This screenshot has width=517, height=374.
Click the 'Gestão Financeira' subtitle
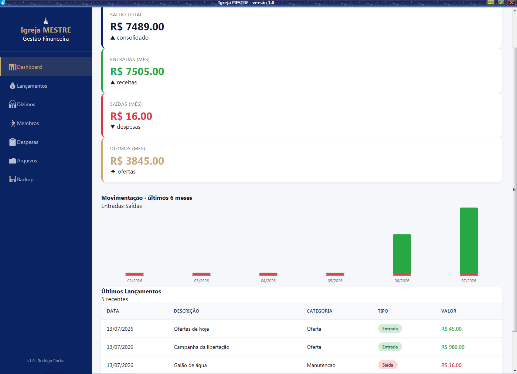(x=46, y=39)
